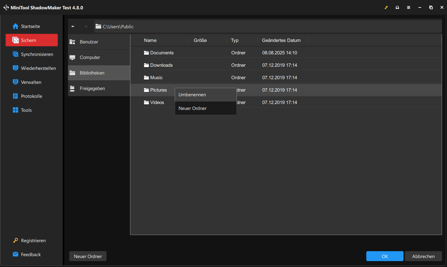The height and width of the screenshot is (267, 447).
Task: Select the Downloads folder name
Action: tap(161, 65)
